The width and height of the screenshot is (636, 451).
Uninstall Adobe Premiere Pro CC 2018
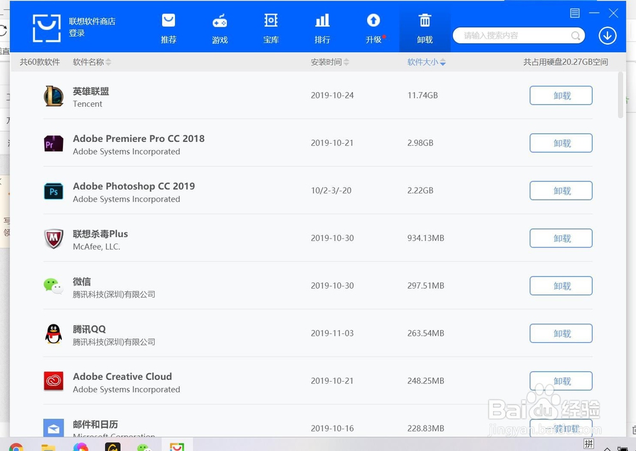click(x=561, y=142)
